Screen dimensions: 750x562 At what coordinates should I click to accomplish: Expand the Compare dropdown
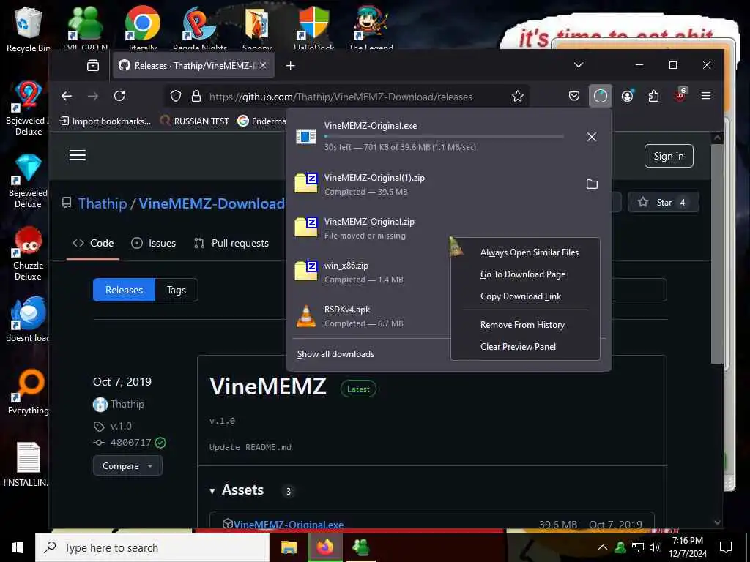coord(127,466)
